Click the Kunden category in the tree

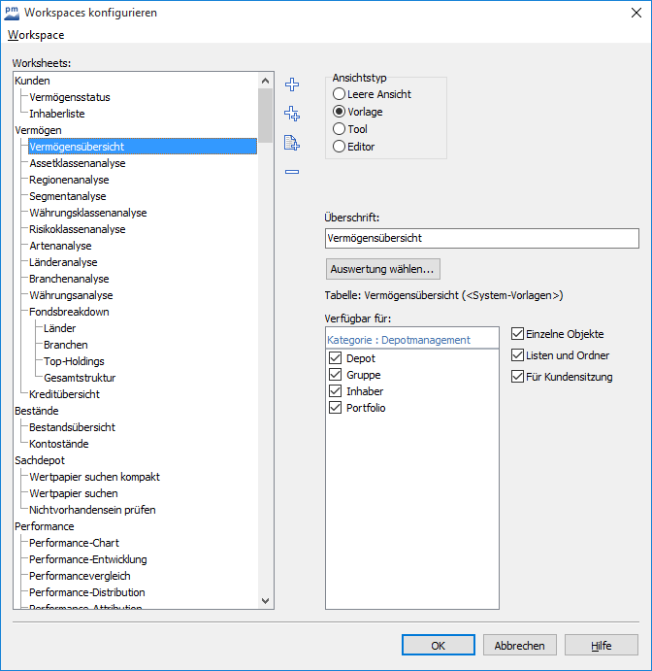point(33,81)
